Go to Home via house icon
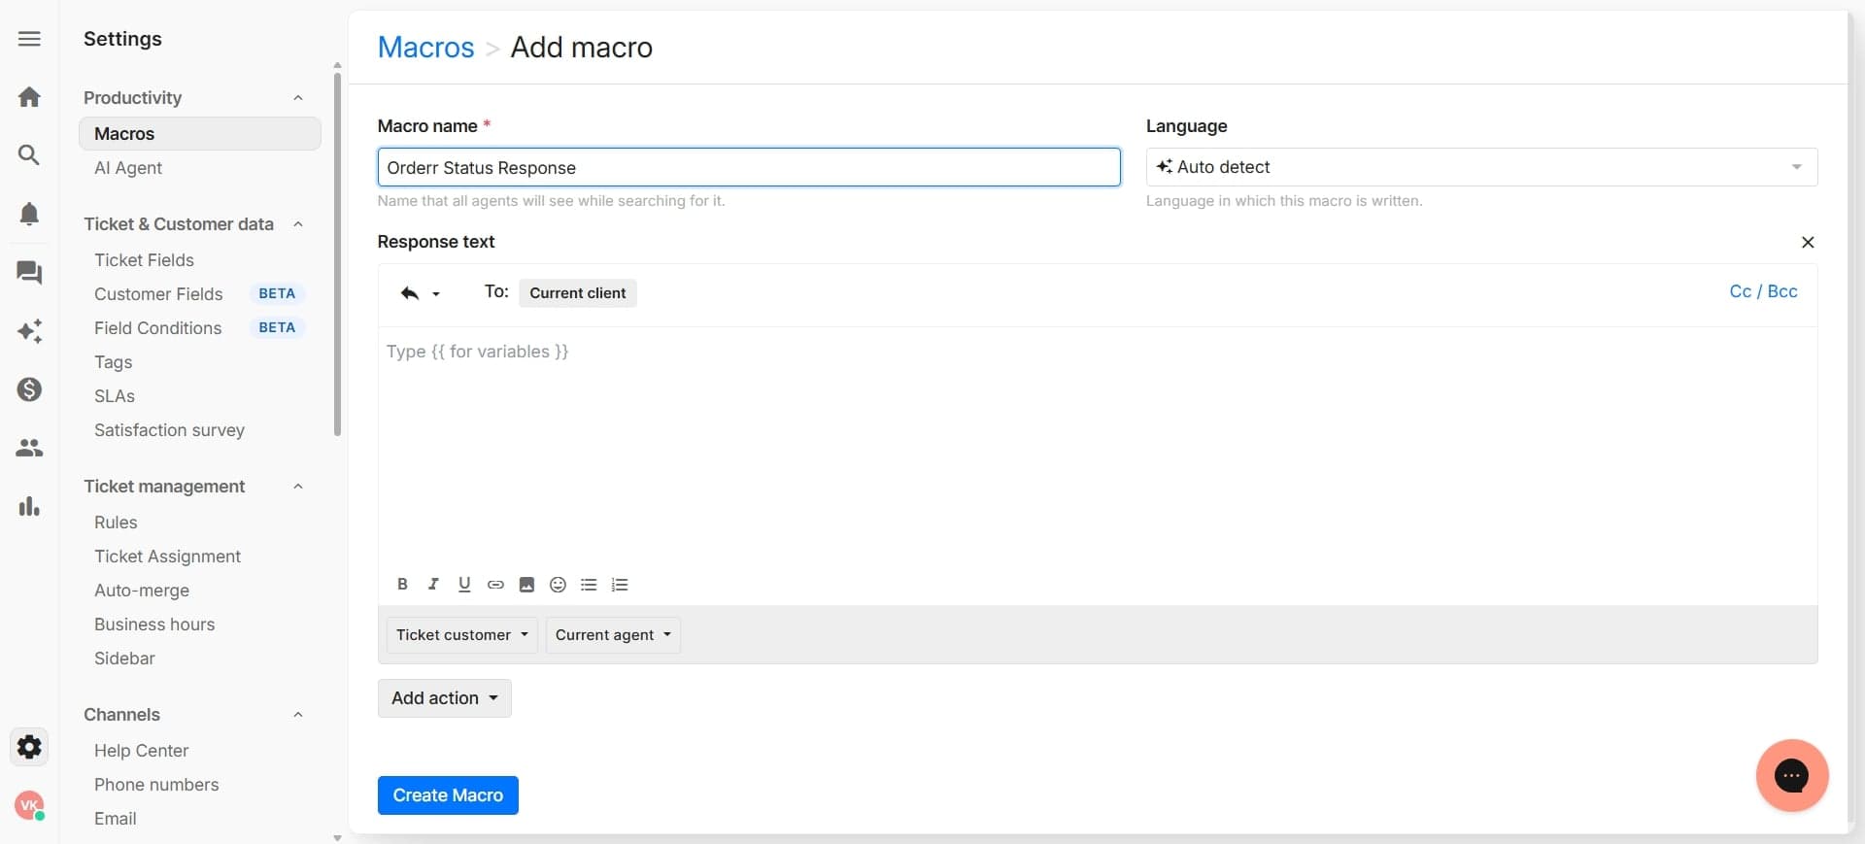 29,97
